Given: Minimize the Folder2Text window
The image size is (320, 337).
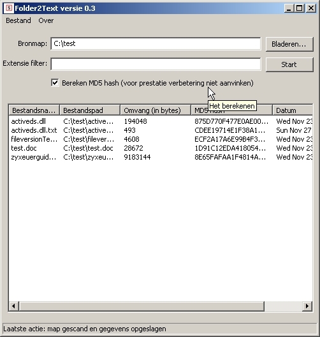Looking at the screenshot, I should pos(289,8).
